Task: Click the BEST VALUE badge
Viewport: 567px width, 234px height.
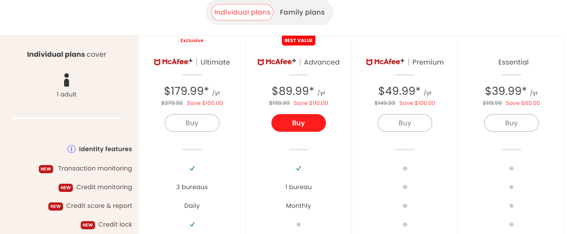Action: click(x=299, y=40)
